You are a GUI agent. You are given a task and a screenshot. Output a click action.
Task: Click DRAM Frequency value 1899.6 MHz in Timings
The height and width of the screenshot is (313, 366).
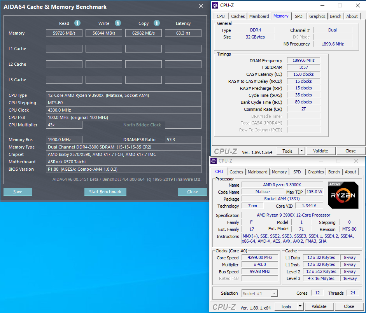tap(303, 60)
